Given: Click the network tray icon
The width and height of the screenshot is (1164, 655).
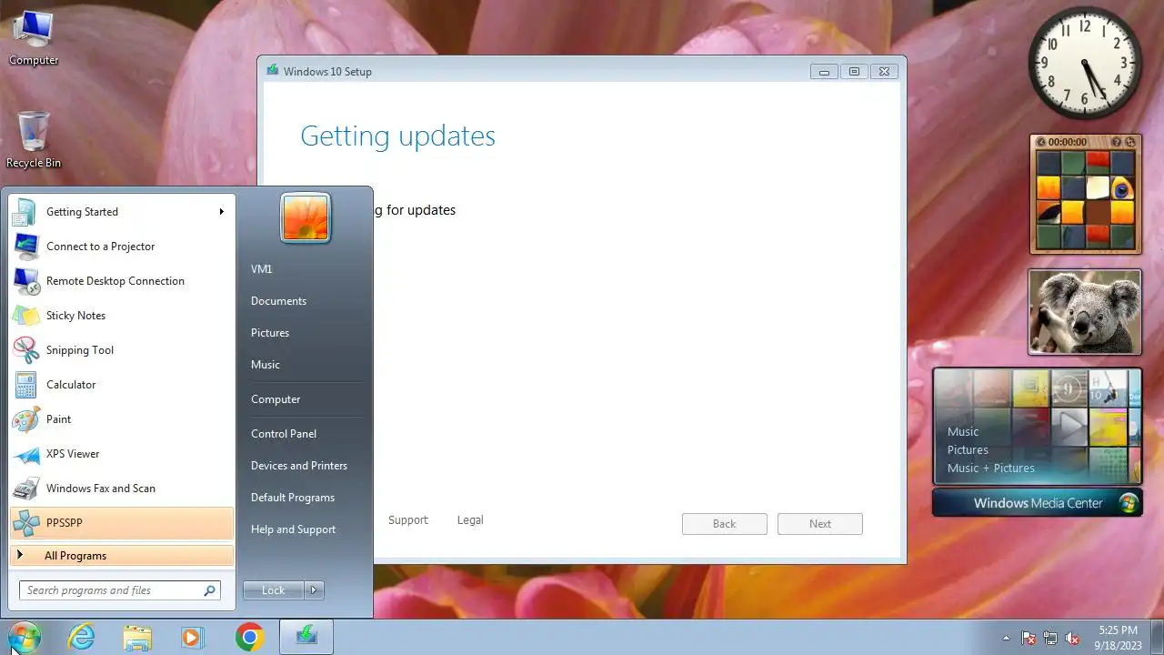Looking at the screenshot, I should 1050,638.
